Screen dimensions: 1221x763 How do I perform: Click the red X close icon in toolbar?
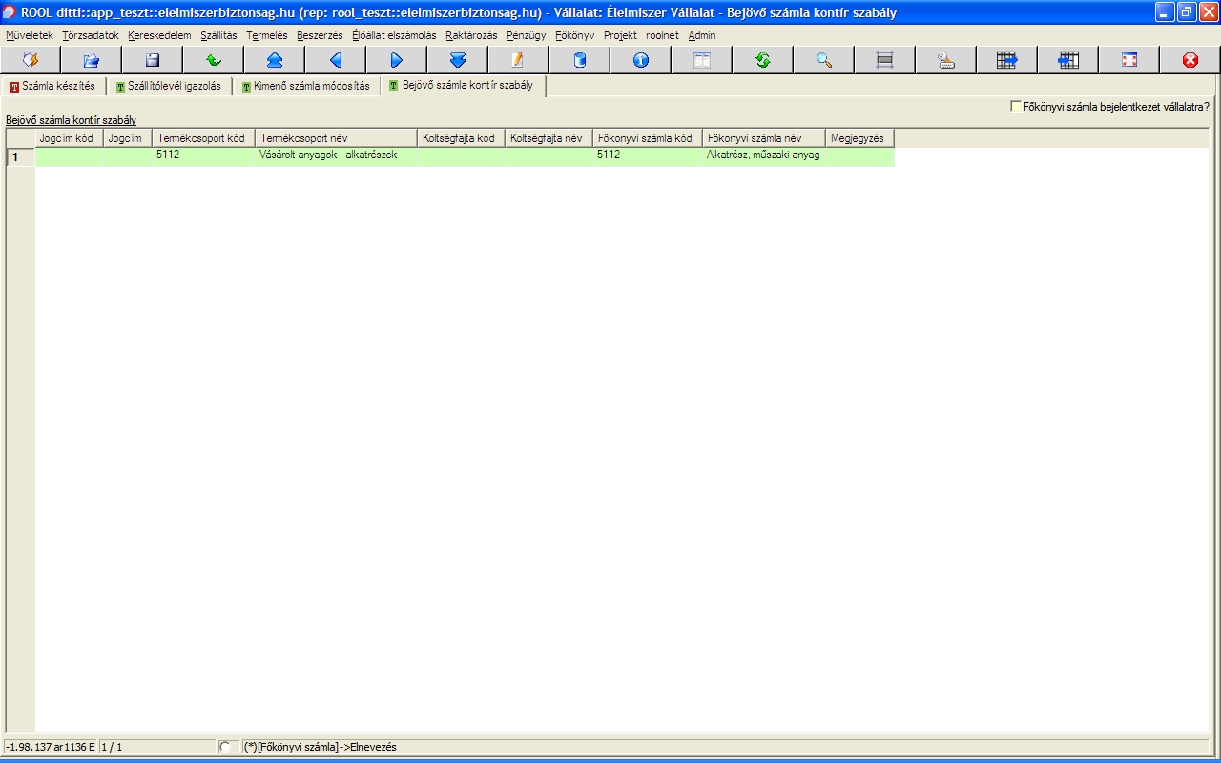[1190, 60]
